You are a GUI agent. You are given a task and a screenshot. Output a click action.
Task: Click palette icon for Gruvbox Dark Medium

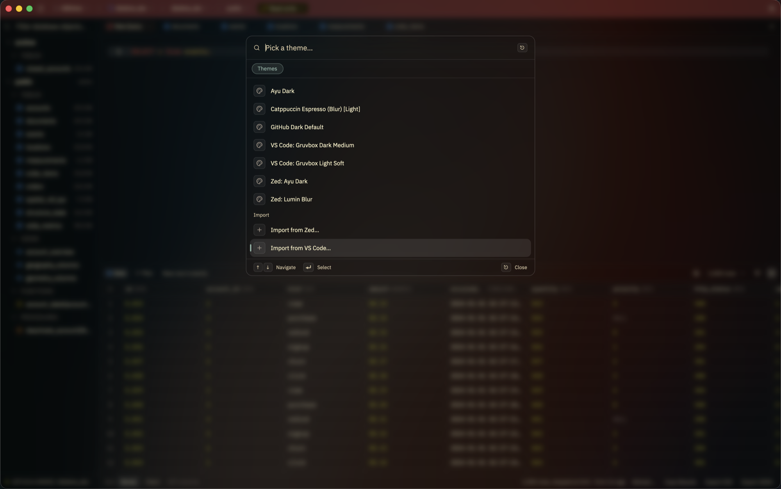tap(259, 145)
